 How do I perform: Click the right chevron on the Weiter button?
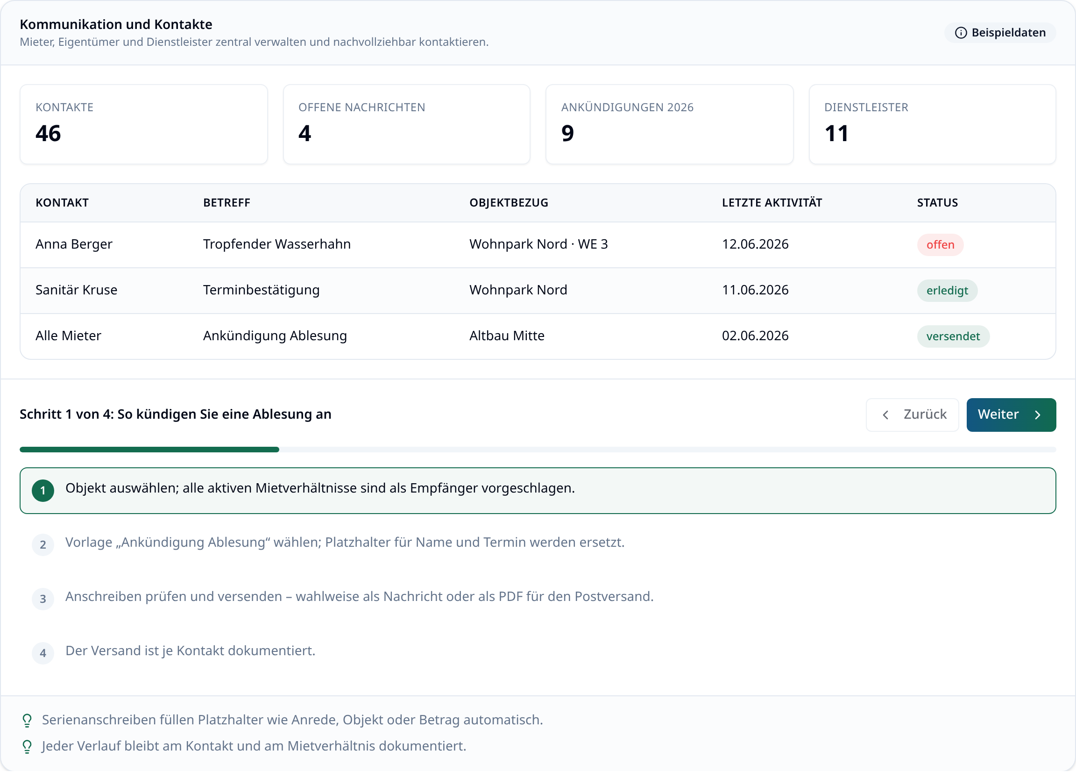click(x=1038, y=415)
